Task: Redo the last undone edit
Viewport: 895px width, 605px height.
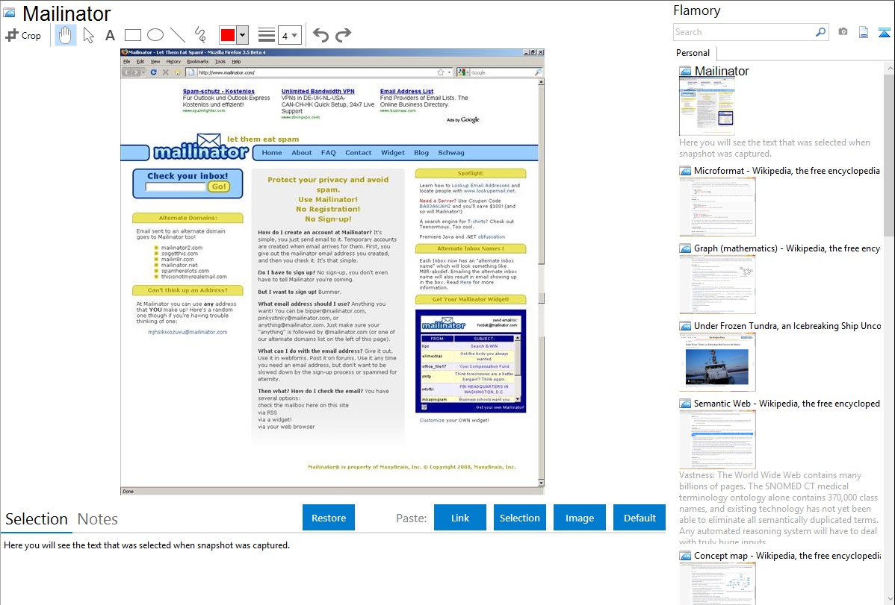Action: click(x=343, y=35)
